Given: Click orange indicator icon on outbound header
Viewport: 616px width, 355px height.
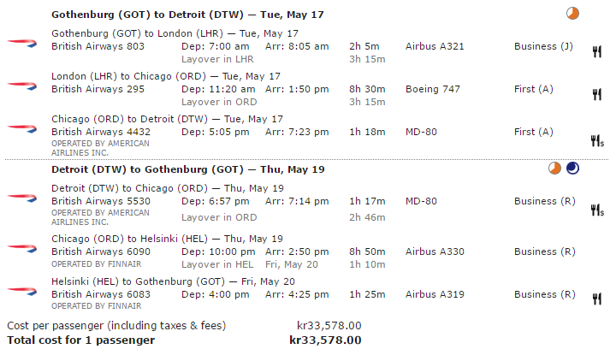Looking at the screenshot, I should tap(573, 14).
